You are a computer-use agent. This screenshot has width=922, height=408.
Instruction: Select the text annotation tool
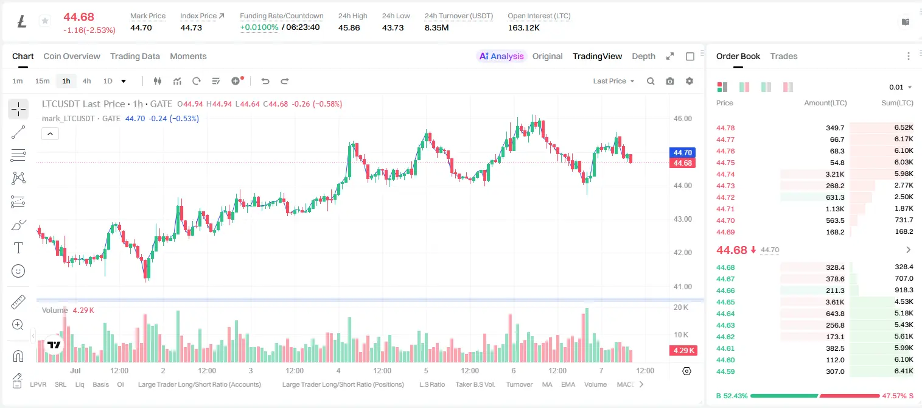pyautogui.click(x=18, y=248)
